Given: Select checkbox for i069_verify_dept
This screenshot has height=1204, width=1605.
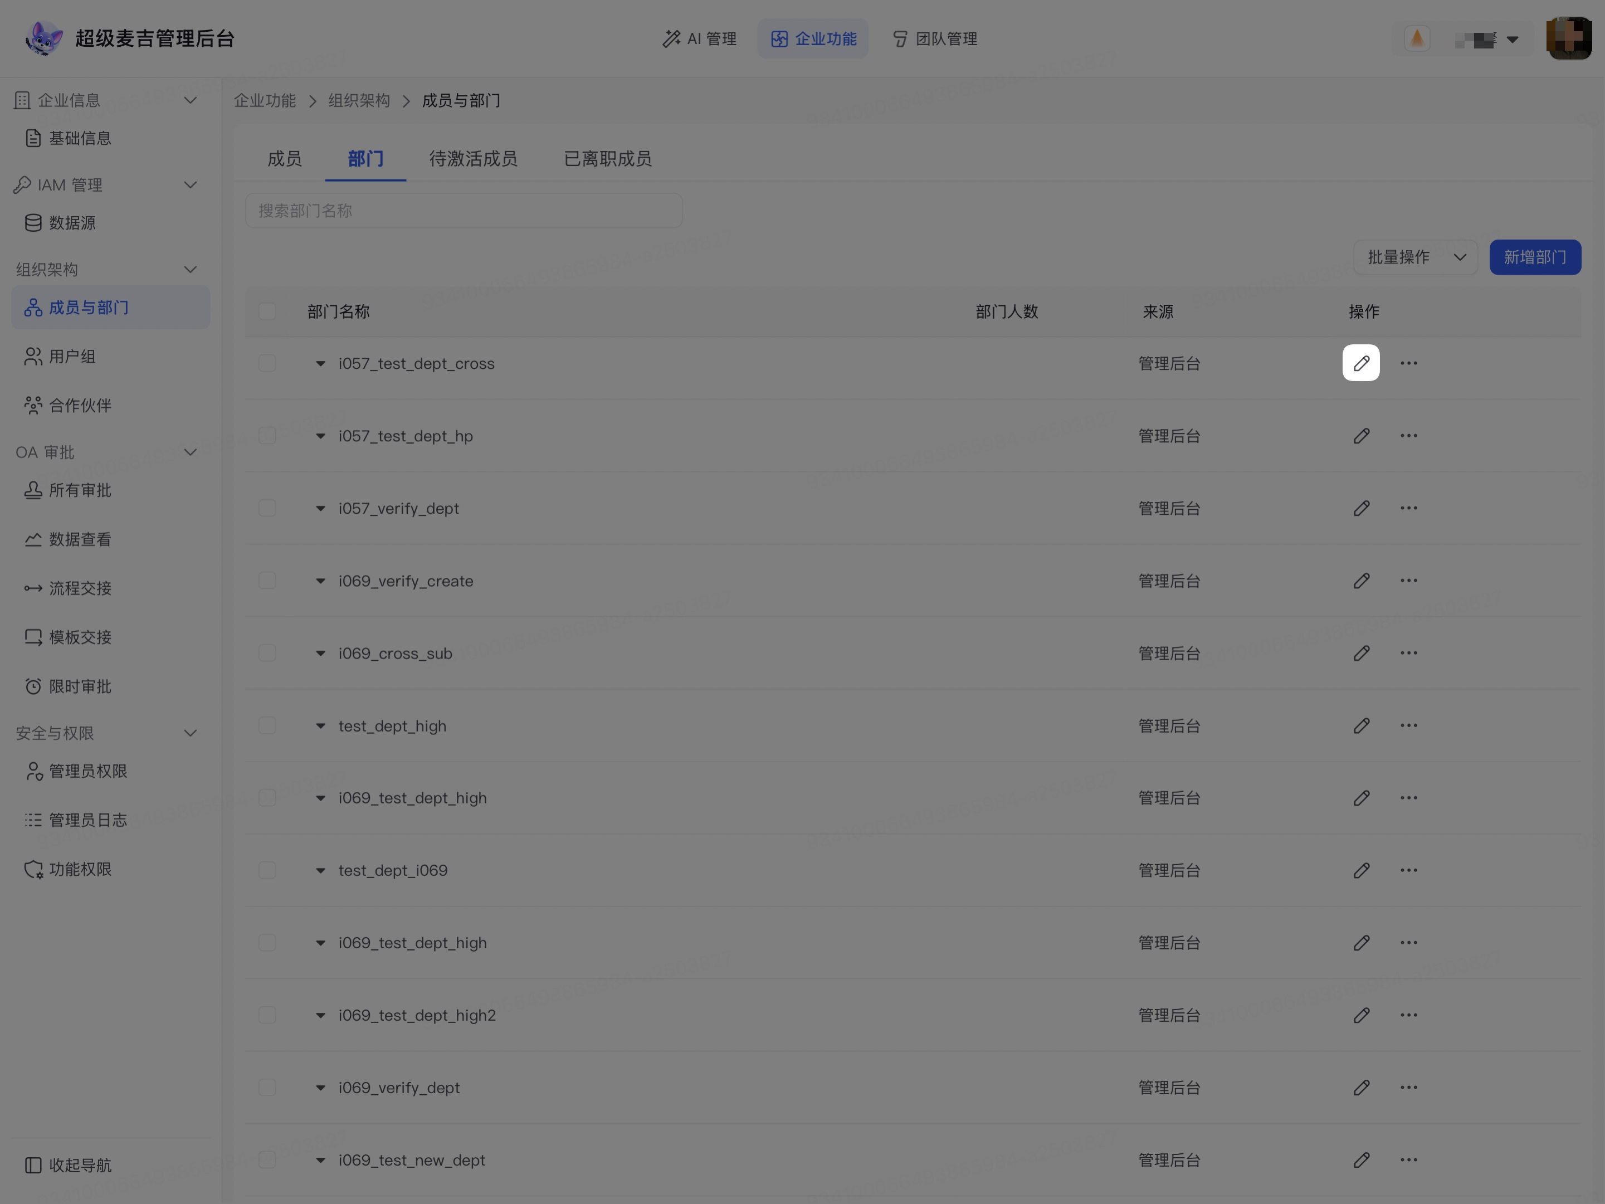Looking at the screenshot, I should tap(267, 1087).
